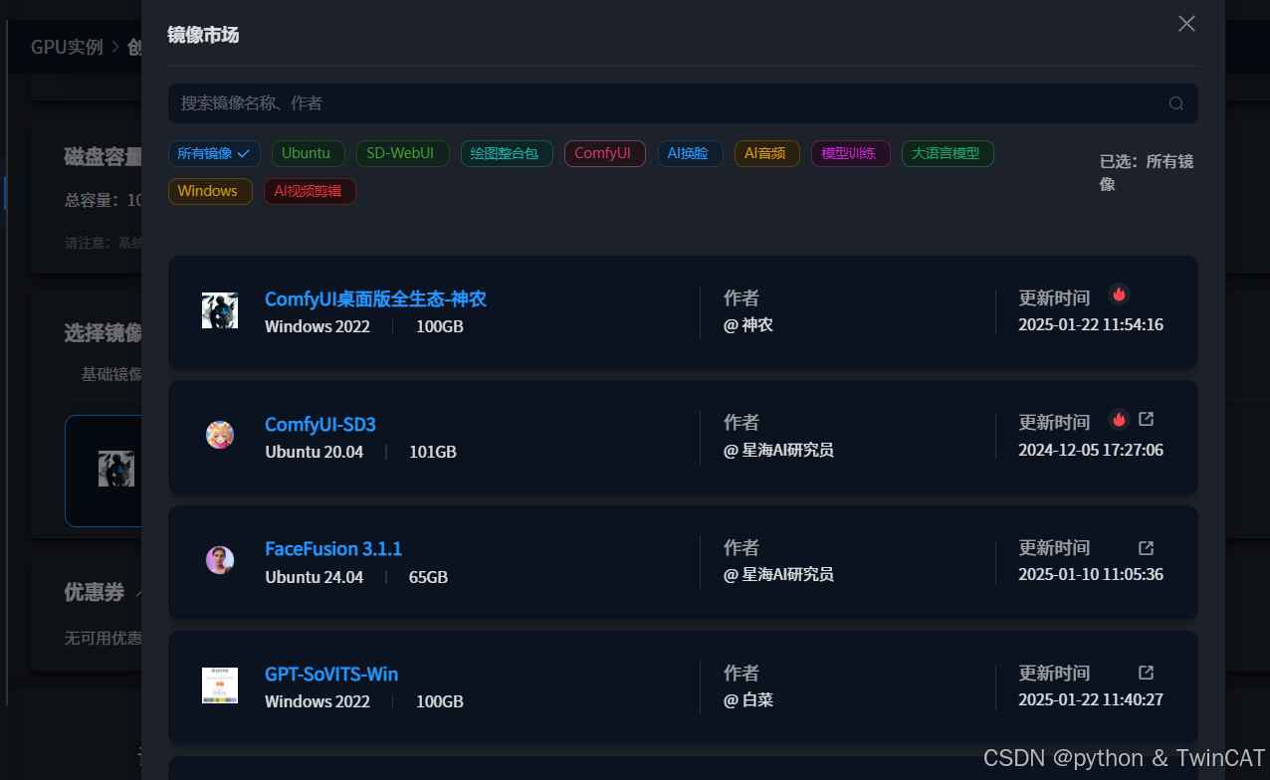Open external link icon on FaceFusion 3.1.1 row
This screenshot has width=1270, height=780.
[x=1147, y=548]
